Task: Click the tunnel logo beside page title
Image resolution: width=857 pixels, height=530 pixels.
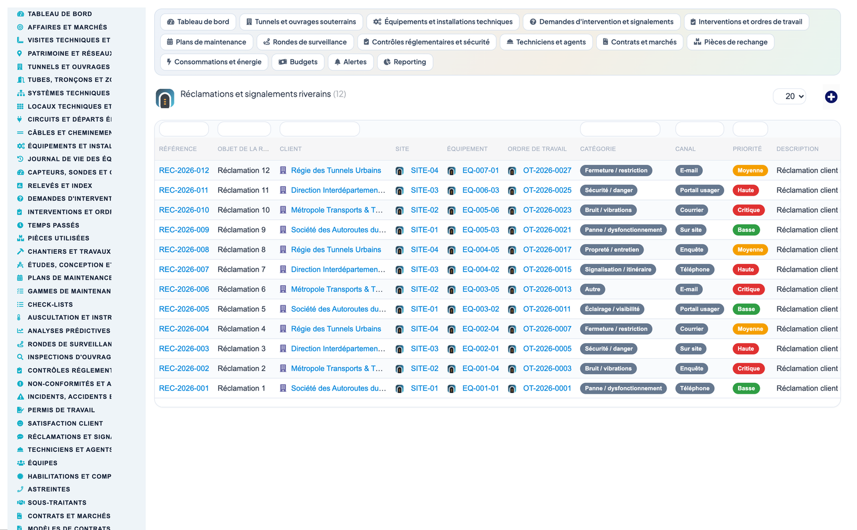Action: click(165, 98)
